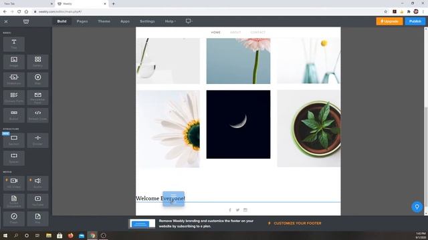The height and width of the screenshot is (240, 428).
Task: Click the browser home icon
Action: point(26,12)
